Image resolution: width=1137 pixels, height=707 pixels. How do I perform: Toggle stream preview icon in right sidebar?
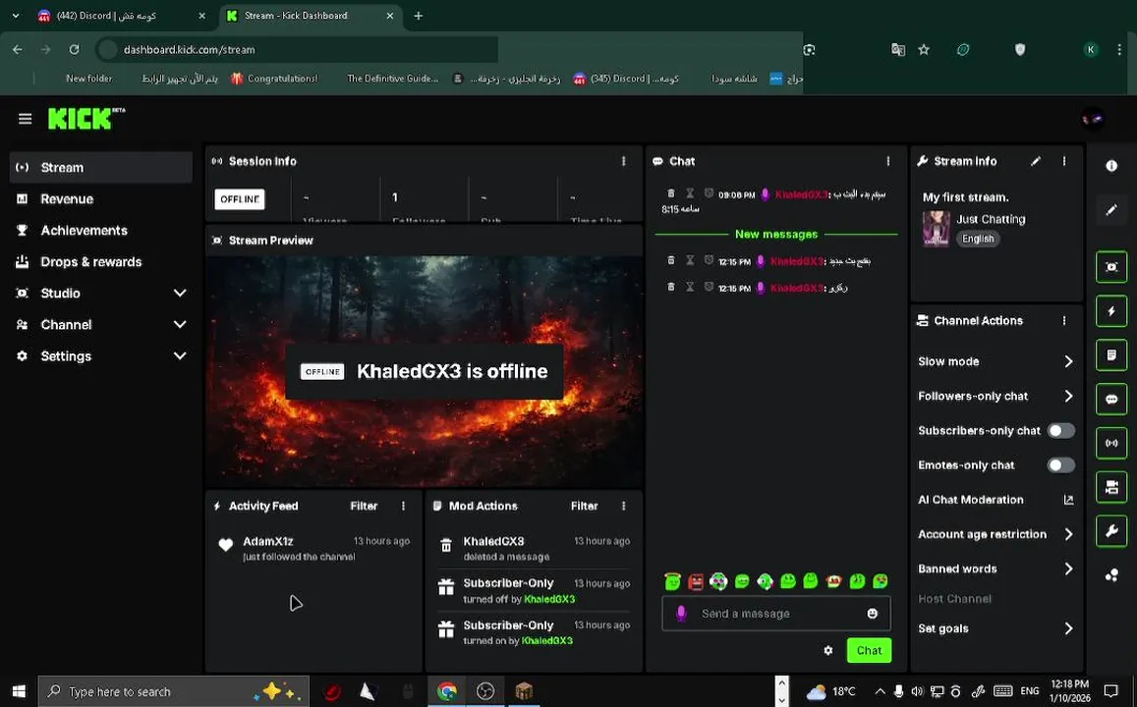pos(1110,267)
